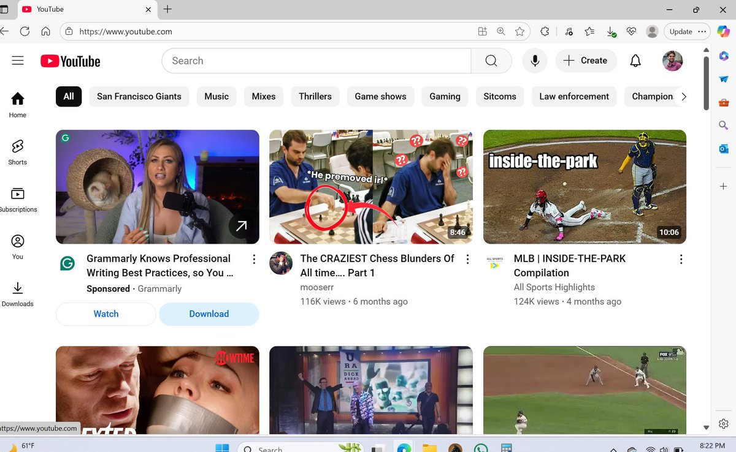Open Shorts in sidebar
This screenshot has height=452, width=736.
18,152
